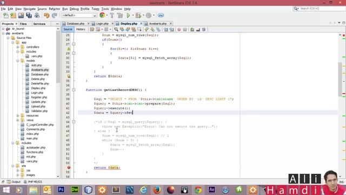Click the Open Project toolbar icon

coord(21,16)
